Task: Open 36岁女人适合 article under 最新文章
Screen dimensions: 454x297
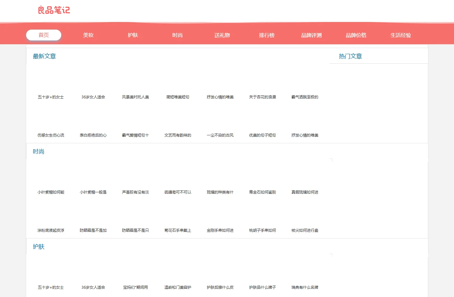Action: pyautogui.click(x=93, y=97)
